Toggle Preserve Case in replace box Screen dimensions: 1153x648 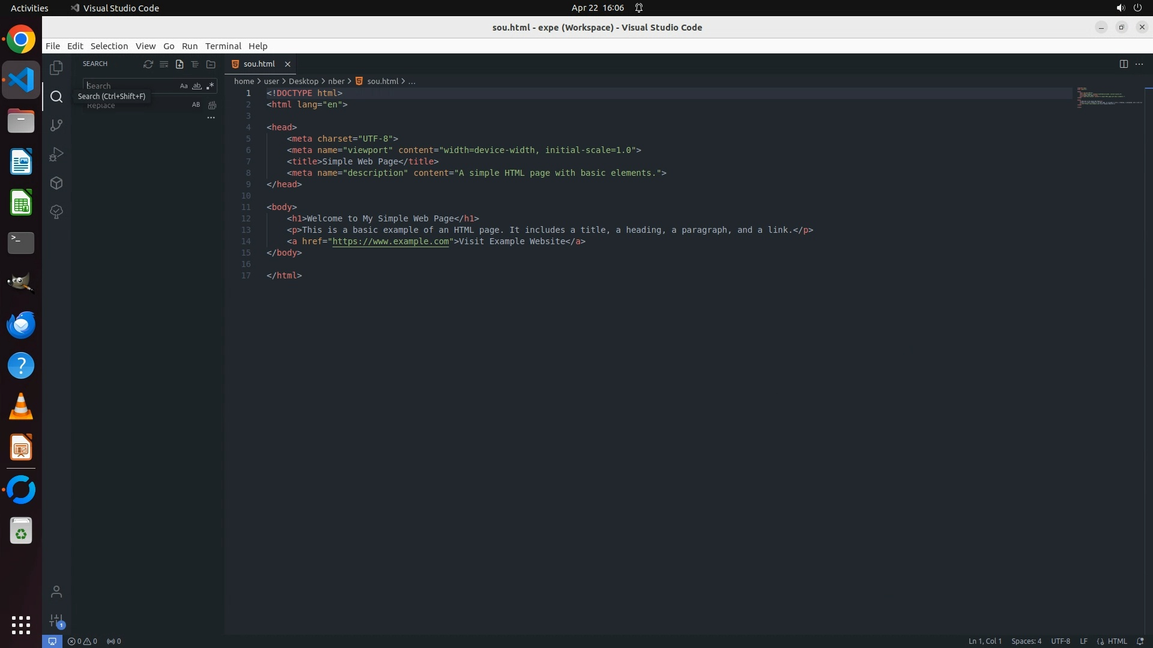196,105
